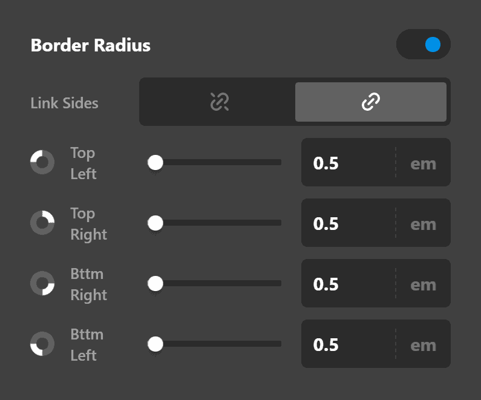Image resolution: width=481 pixels, height=400 pixels.
Task: Focus the Top Right 0.5 value field
Action: coord(348,223)
